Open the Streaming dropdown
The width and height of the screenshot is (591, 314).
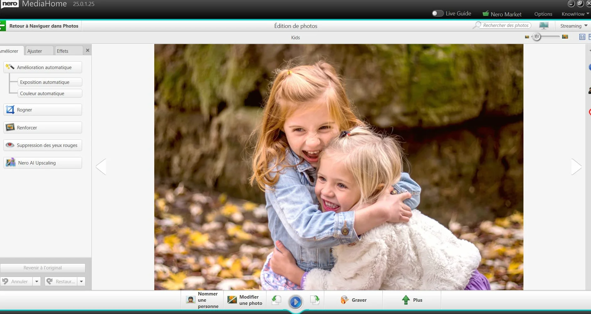coord(574,26)
